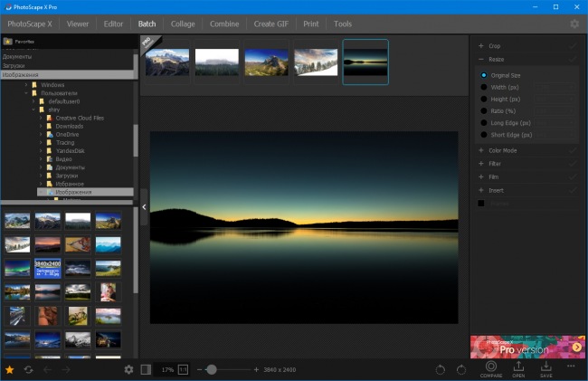This screenshot has width=588, height=381.
Task: Click the zoom slider handle
Action: [212, 370]
